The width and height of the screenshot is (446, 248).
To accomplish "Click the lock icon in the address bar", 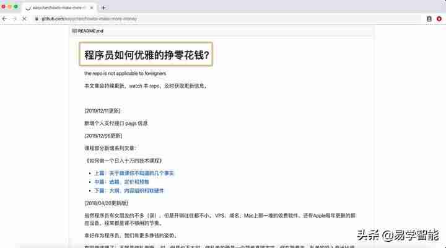I will pyautogui.click(x=37, y=19).
